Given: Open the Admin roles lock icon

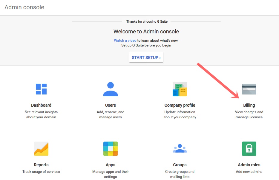Looking at the screenshot, I should point(249,149).
